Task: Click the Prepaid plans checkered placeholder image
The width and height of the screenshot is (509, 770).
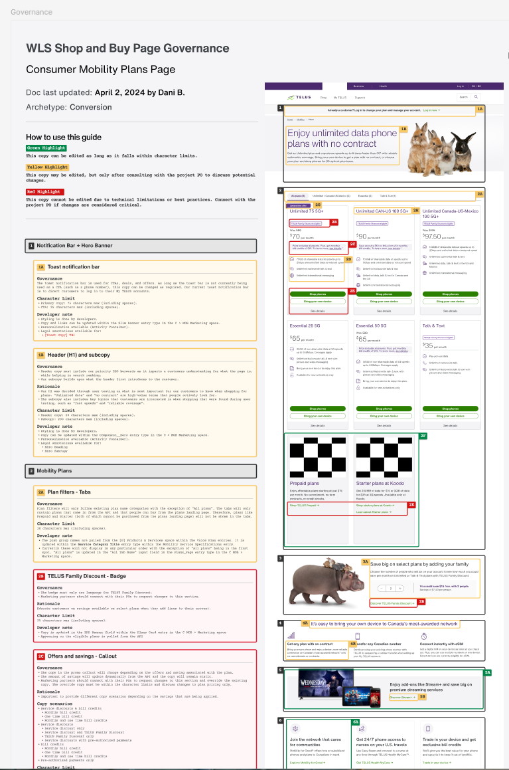Action: tap(317, 457)
